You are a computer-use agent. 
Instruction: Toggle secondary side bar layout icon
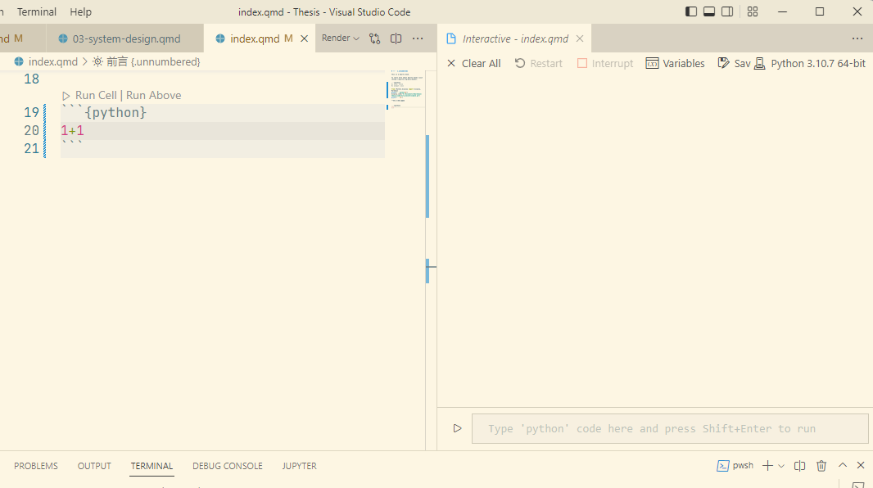pos(727,11)
